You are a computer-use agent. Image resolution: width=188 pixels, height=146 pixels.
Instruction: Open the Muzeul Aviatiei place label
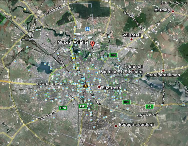(73, 42)
